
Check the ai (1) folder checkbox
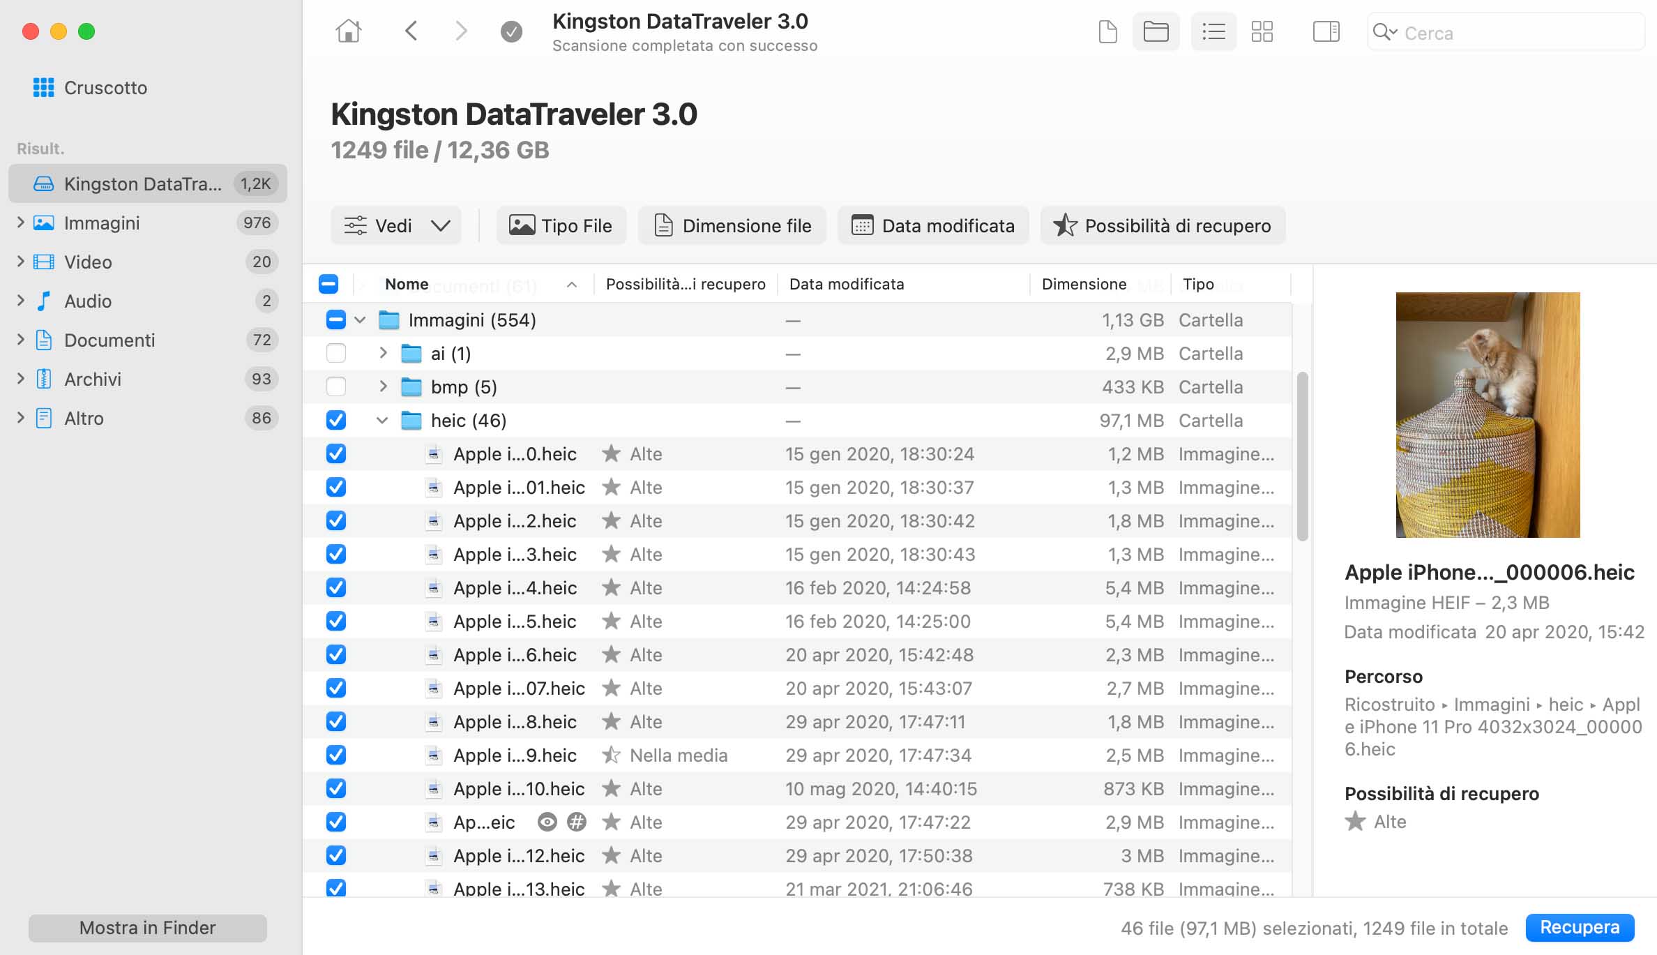(336, 354)
